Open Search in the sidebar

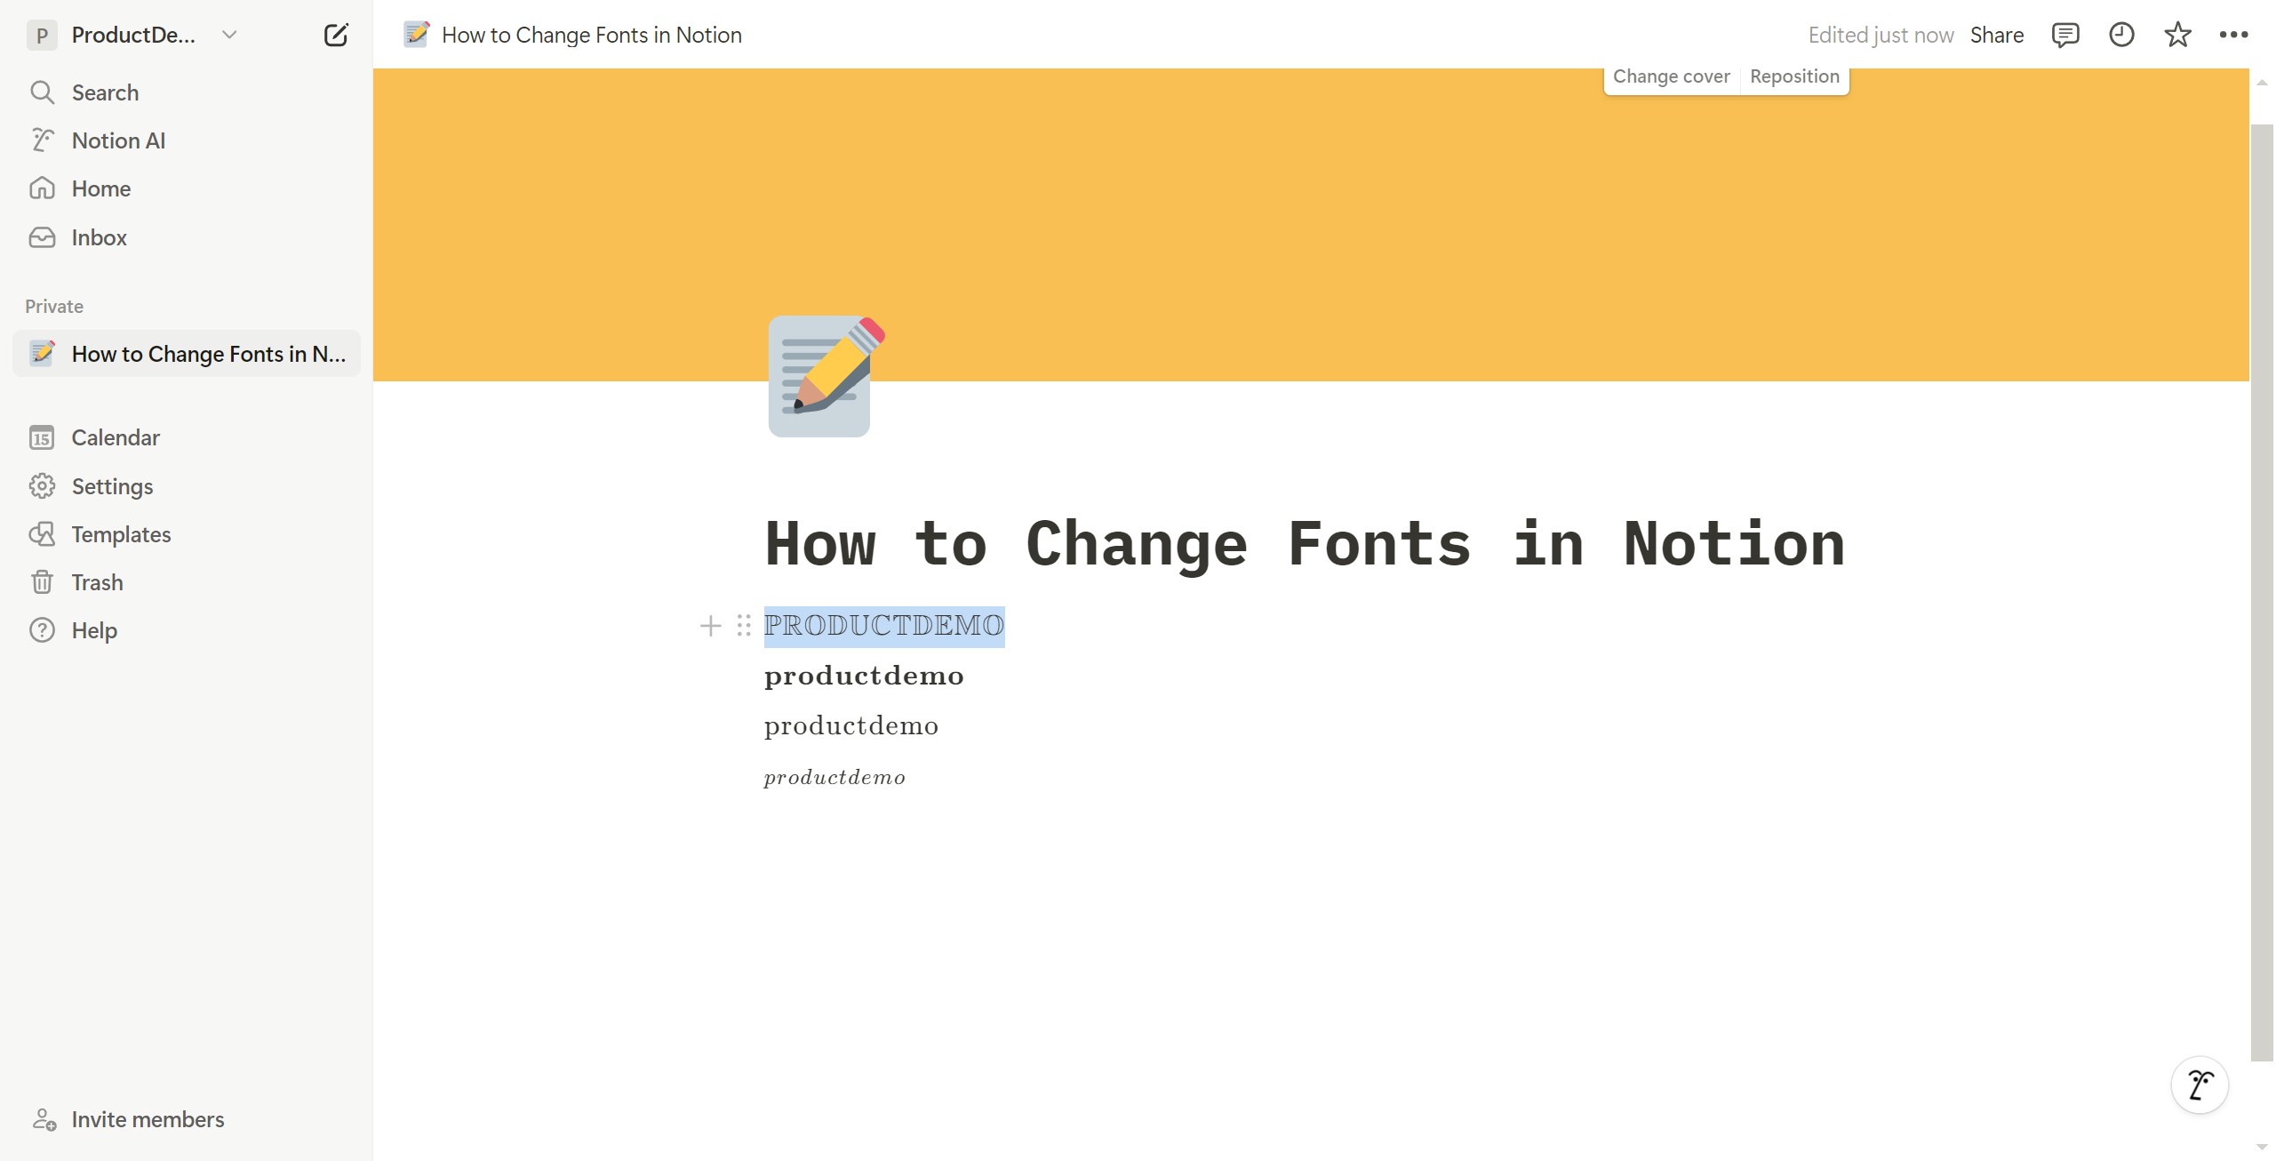point(187,92)
